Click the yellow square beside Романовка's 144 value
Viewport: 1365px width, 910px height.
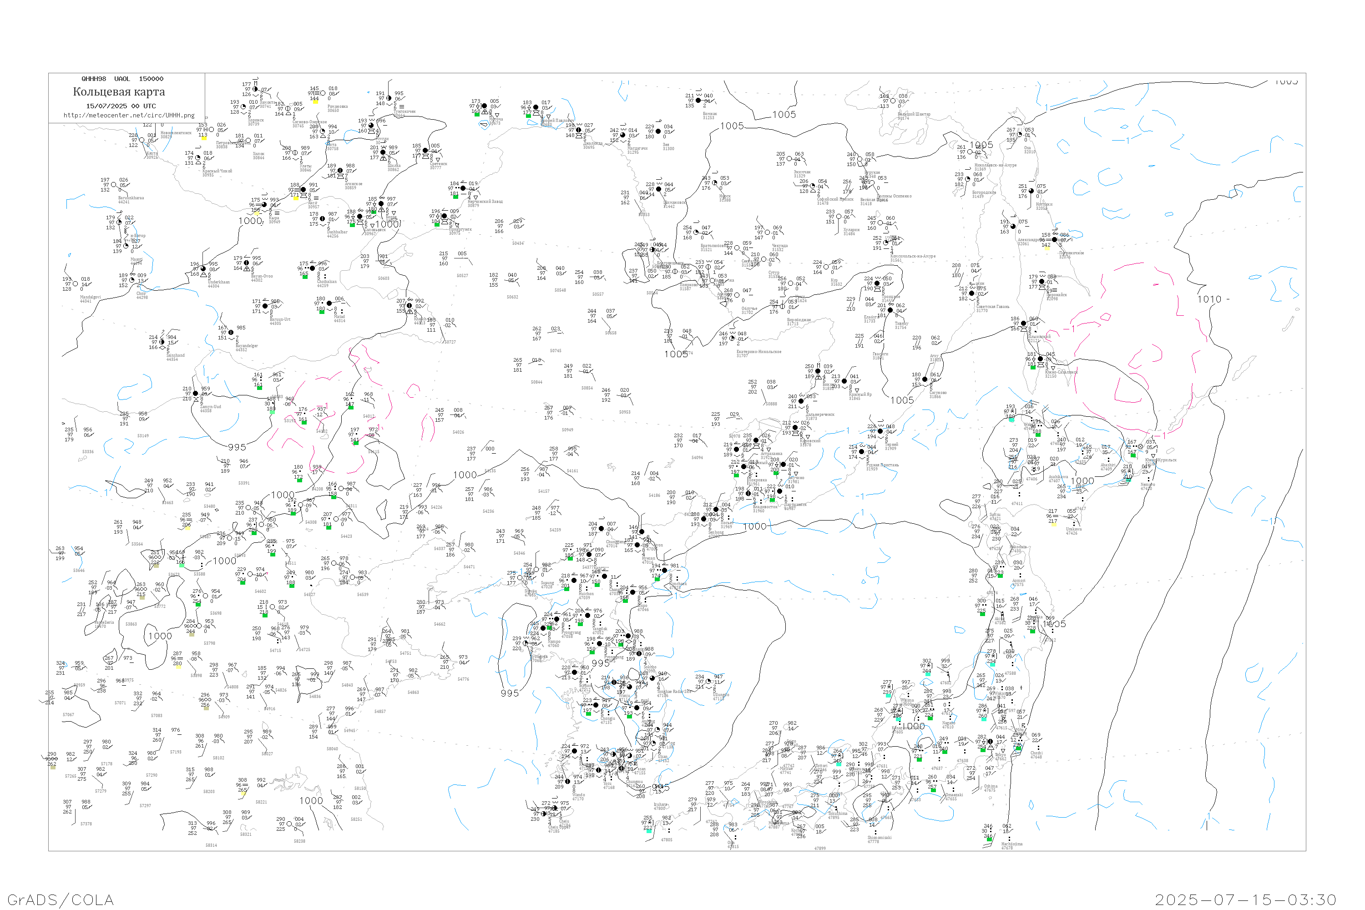tap(315, 102)
